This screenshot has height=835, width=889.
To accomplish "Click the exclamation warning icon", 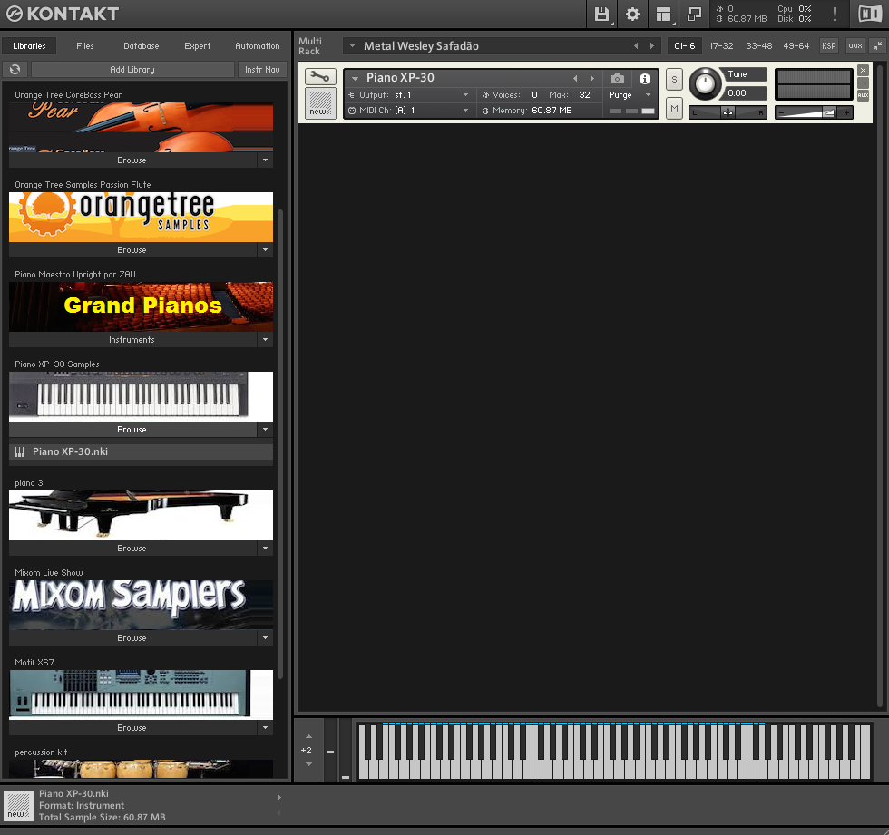I will (x=835, y=15).
